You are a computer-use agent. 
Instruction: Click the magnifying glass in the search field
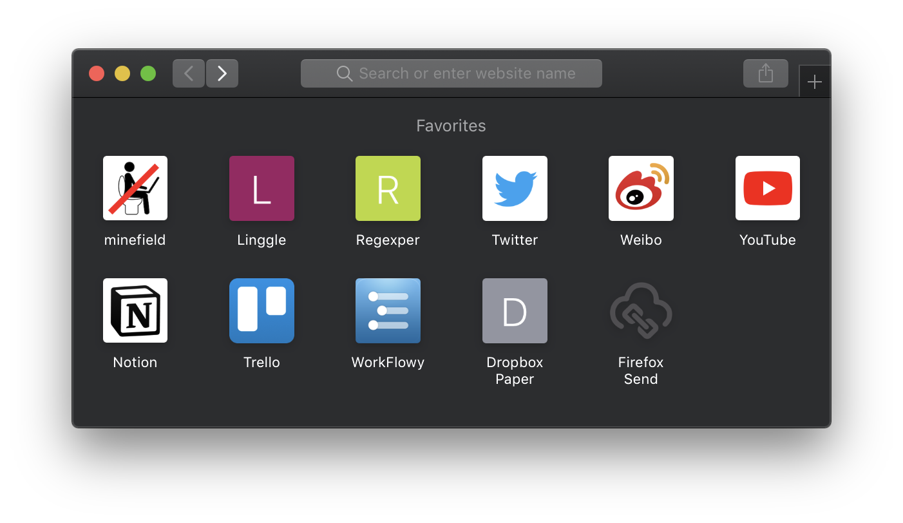(x=344, y=73)
